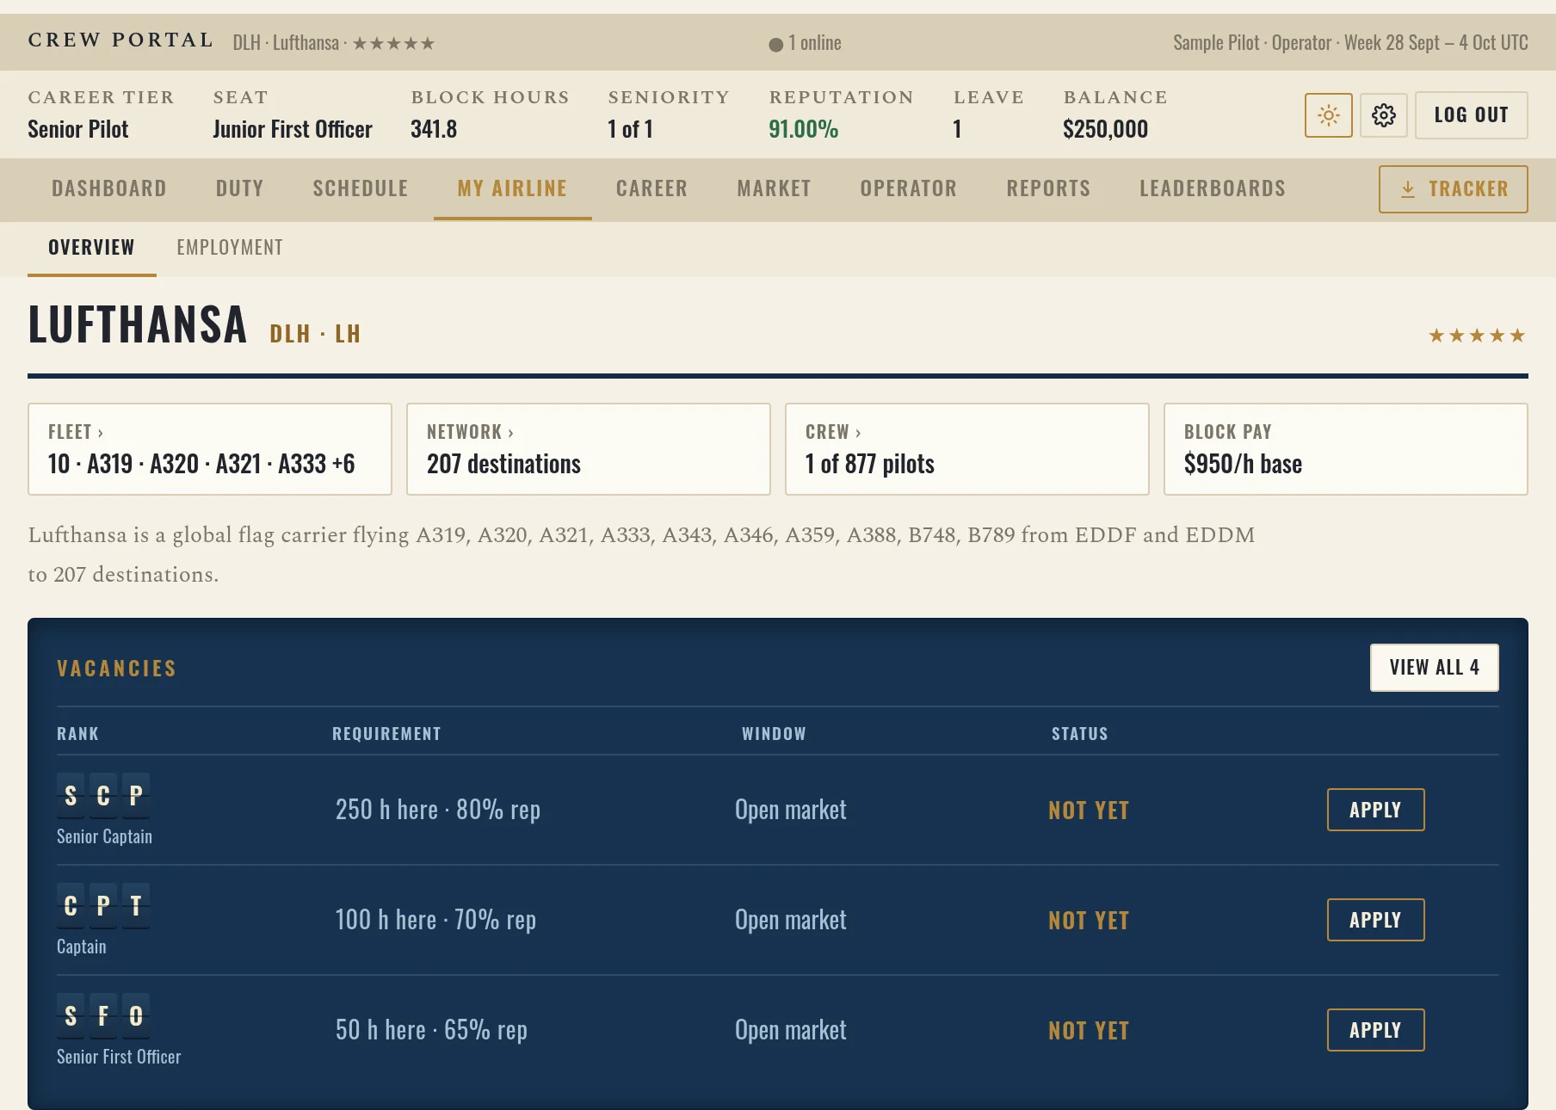Click the SFO rank badge
Screen dimensions: 1556x1110
103,1016
